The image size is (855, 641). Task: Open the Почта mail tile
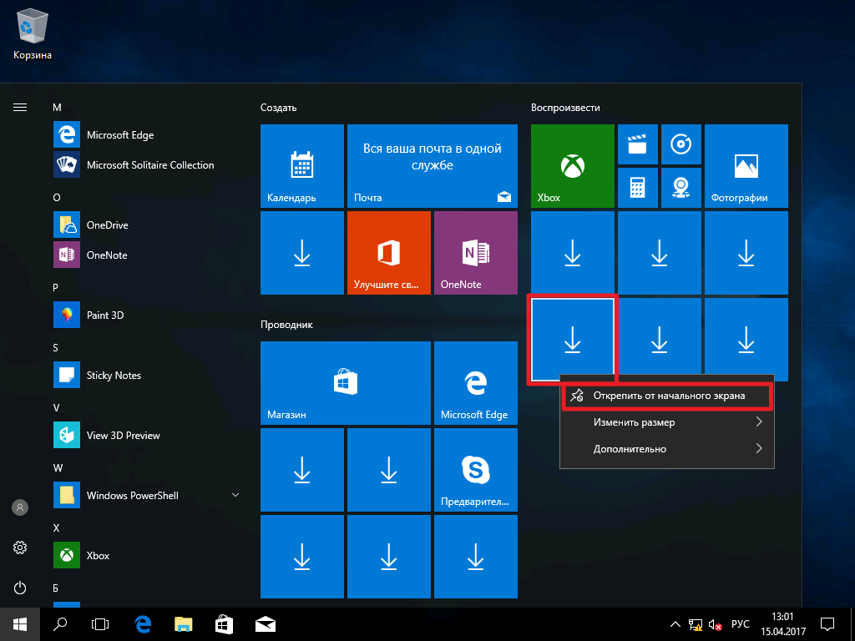tap(433, 166)
